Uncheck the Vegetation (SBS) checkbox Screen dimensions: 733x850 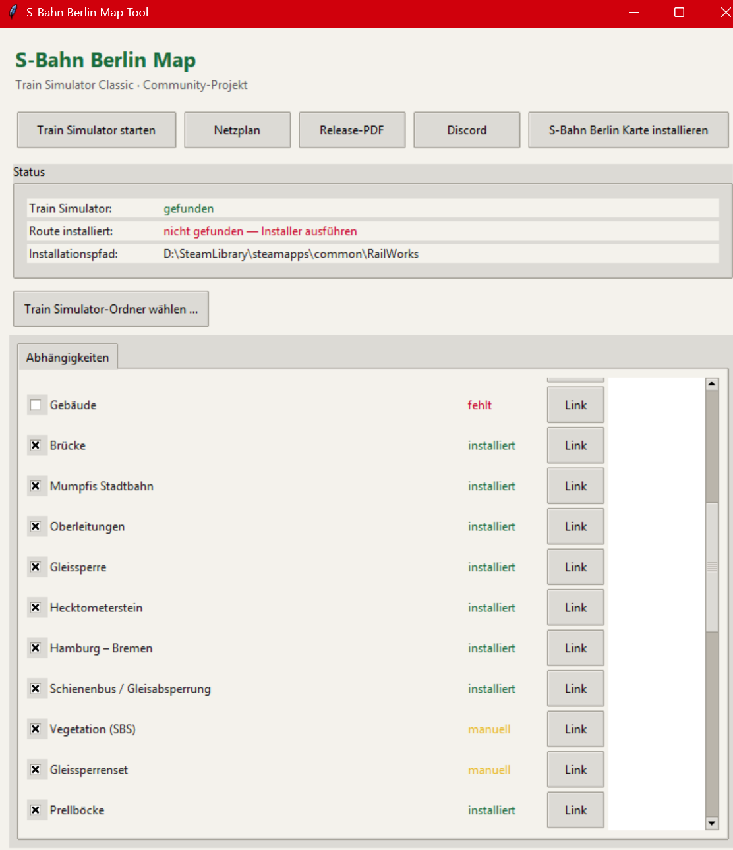click(36, 729)
